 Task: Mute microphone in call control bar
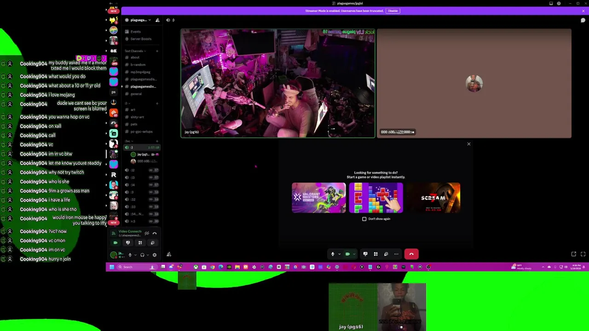tap(333, 254)
